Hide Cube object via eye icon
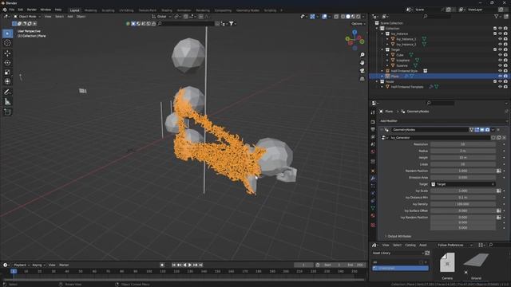511x287 pixels. pyautogui.click(x=501, y=55)
